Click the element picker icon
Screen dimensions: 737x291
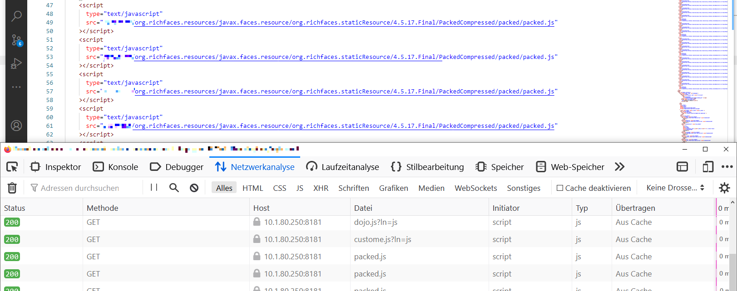(12, 167)
